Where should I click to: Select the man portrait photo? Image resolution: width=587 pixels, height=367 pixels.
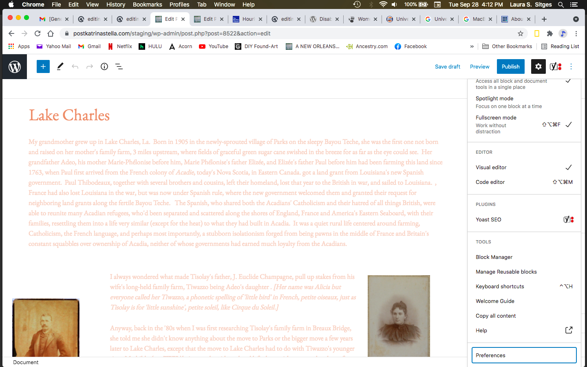point(46,328)
